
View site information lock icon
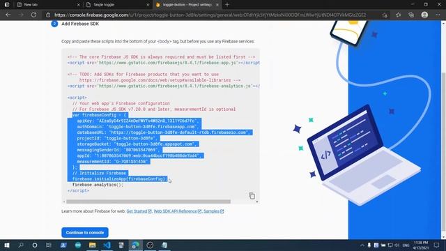pos(48,15)
